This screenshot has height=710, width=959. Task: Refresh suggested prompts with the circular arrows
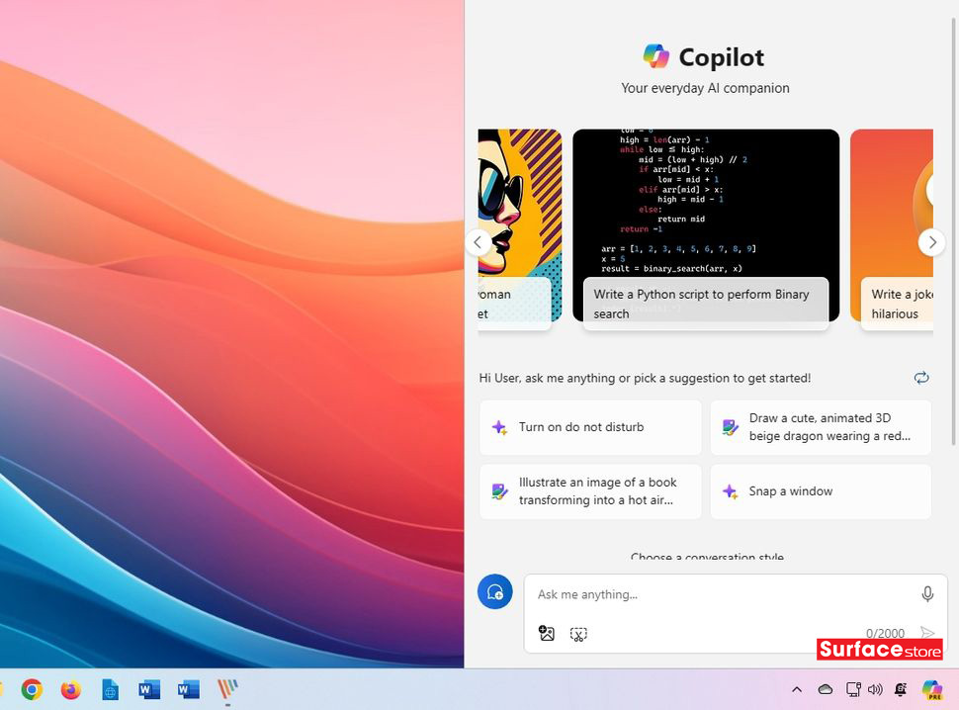[921, 378]
